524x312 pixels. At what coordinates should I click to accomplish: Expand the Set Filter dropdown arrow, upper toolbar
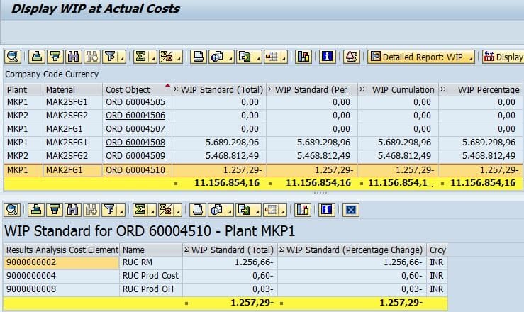(x=122, y=57)
